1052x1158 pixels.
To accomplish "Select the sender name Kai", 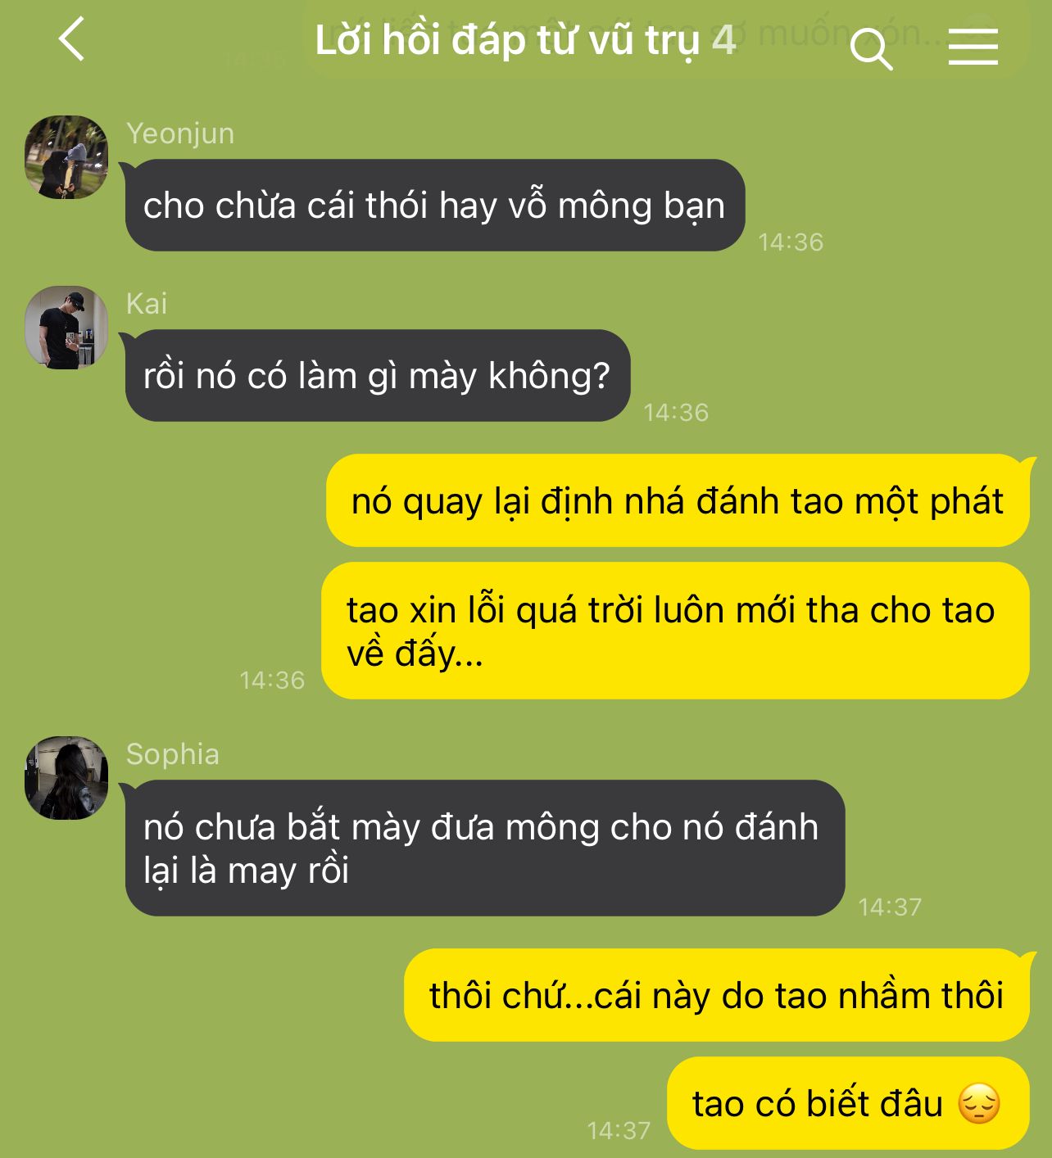I will pyautogui.click(x=147, y=304).
